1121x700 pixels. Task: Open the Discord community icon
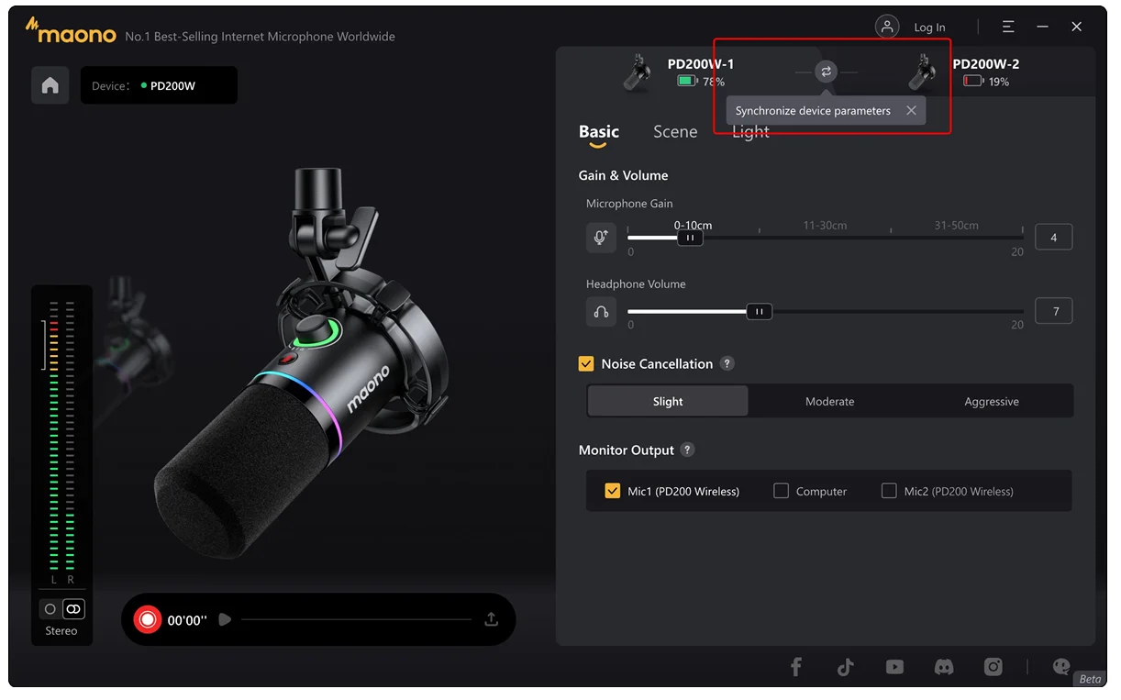click(943, 667)
